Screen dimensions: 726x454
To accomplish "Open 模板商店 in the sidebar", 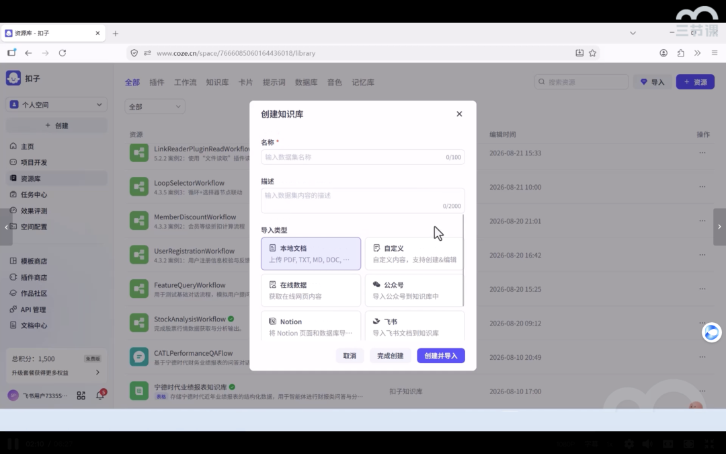I will pos(56,261).
